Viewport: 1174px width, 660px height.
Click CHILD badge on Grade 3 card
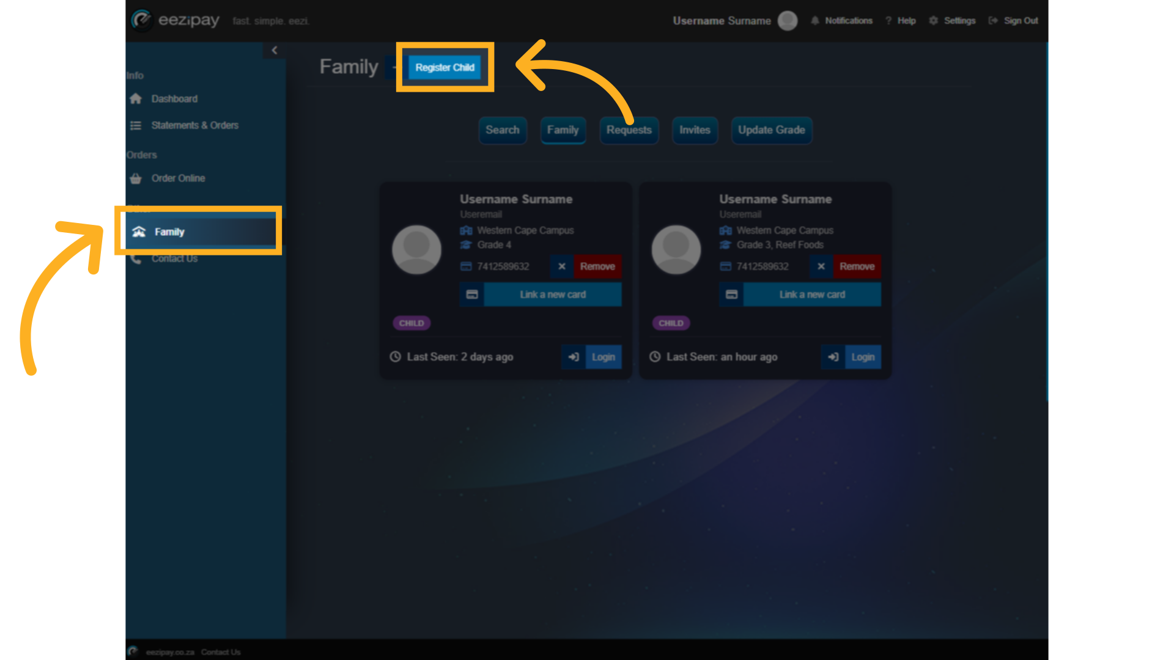(671, 323)
